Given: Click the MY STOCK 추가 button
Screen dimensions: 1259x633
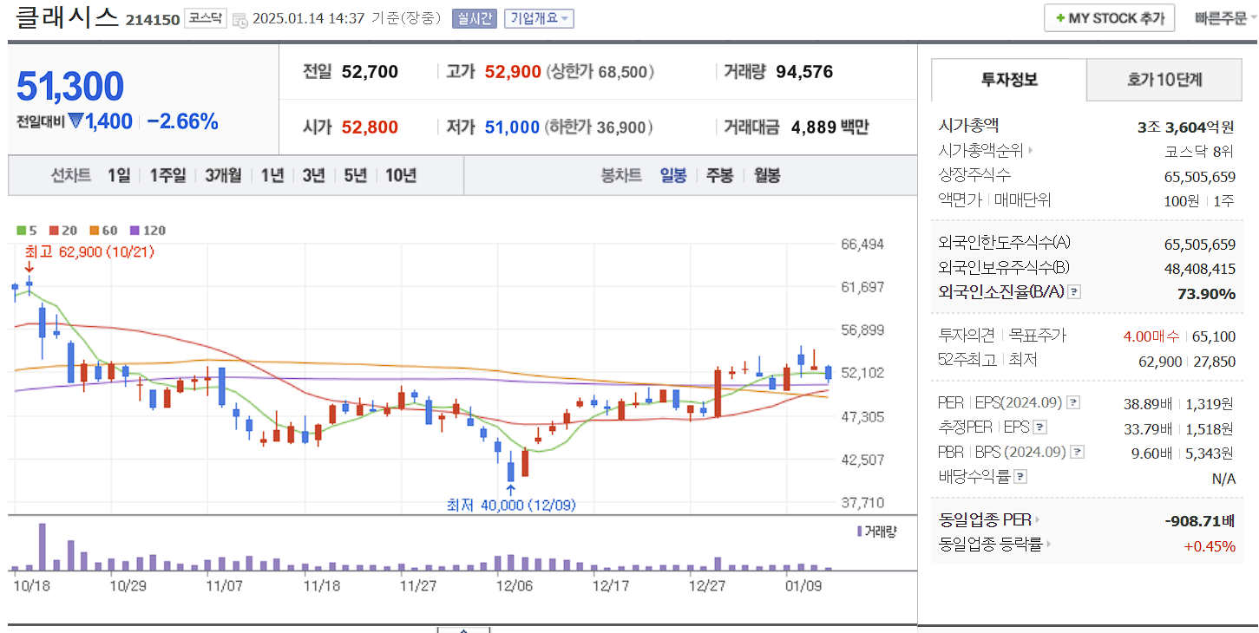Looking at the screenshot, I should click(x=1109, y=17).
